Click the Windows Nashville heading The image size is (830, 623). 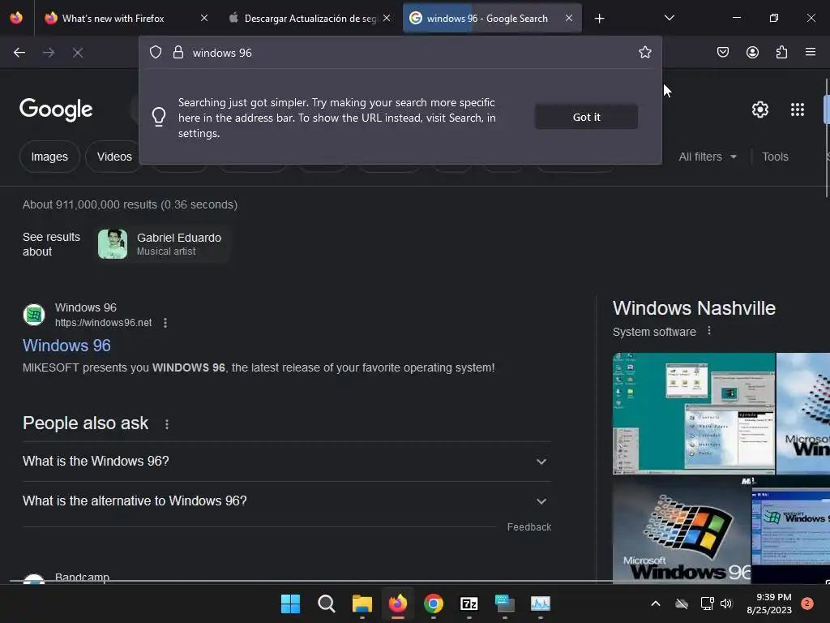(x=694, y=308)
